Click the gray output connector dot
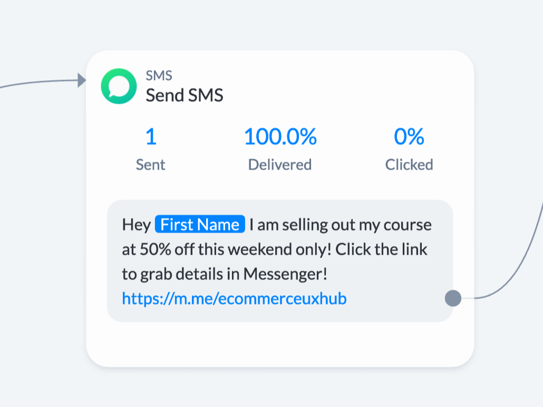The height and width of the screenshot is (407, 543). [x=452, y=298]
